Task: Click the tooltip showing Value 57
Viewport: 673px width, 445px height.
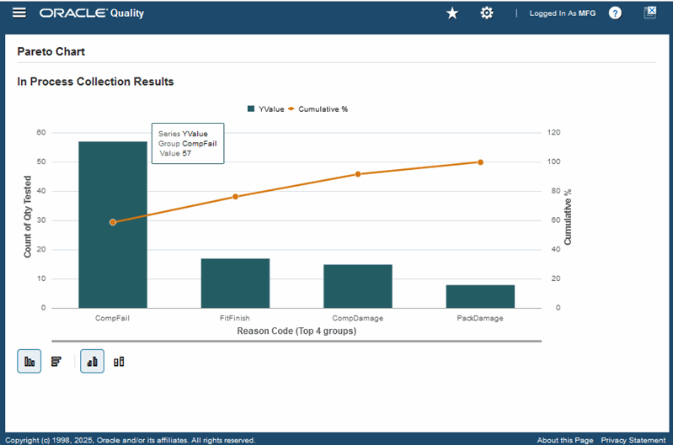Action: tap(188, 143)
